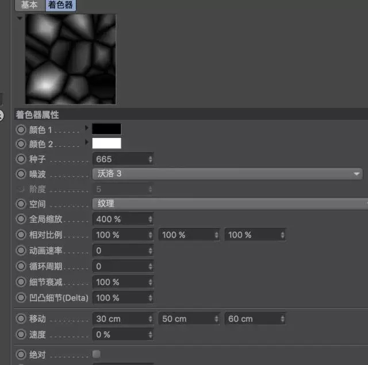Toggle the 相对比例 animation circle
This screenshot has height=365, width=368.
click(21, 235)
